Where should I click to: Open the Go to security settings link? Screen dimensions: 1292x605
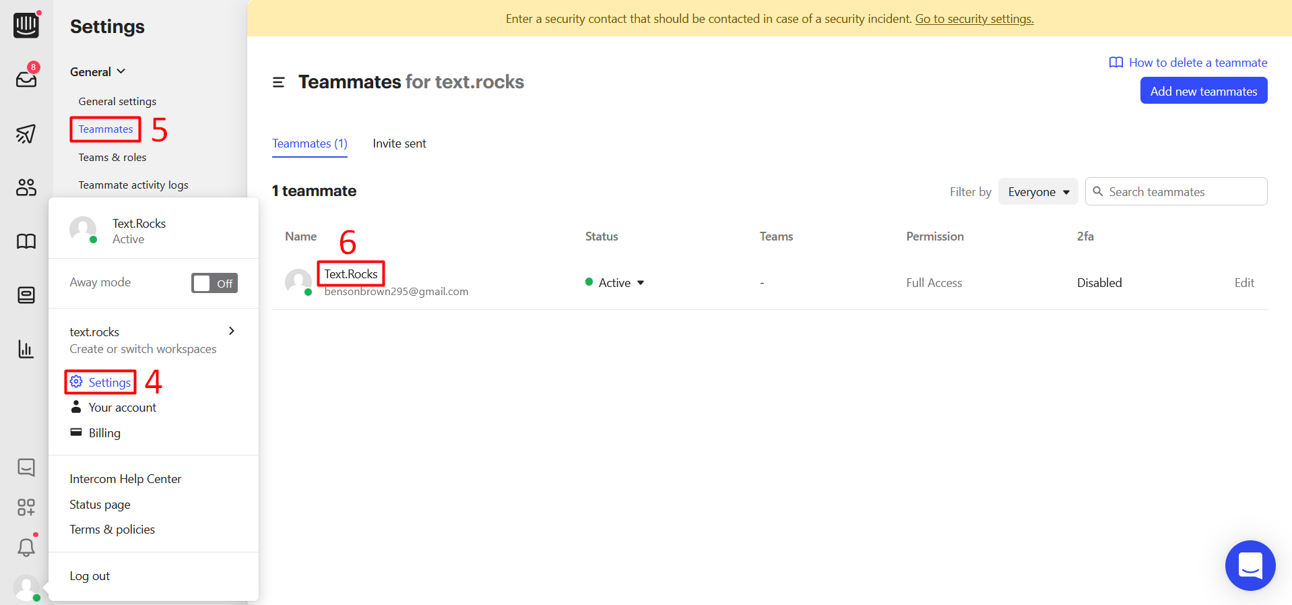[x=974, y=19]
